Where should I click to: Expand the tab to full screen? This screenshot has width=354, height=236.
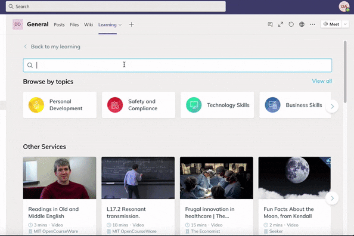tap(281, 24)
